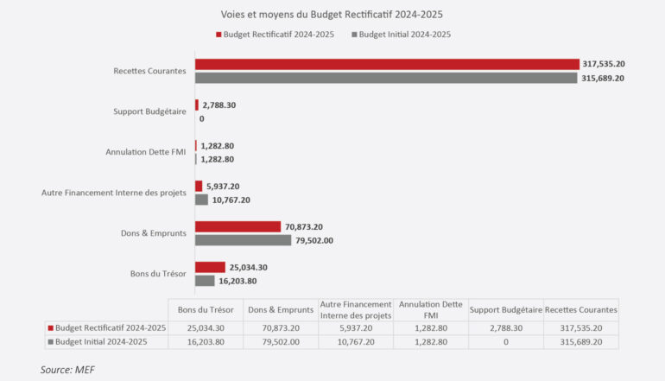
Task: Click the red swatch in the table's first row
Action: [x=49, y=328]
